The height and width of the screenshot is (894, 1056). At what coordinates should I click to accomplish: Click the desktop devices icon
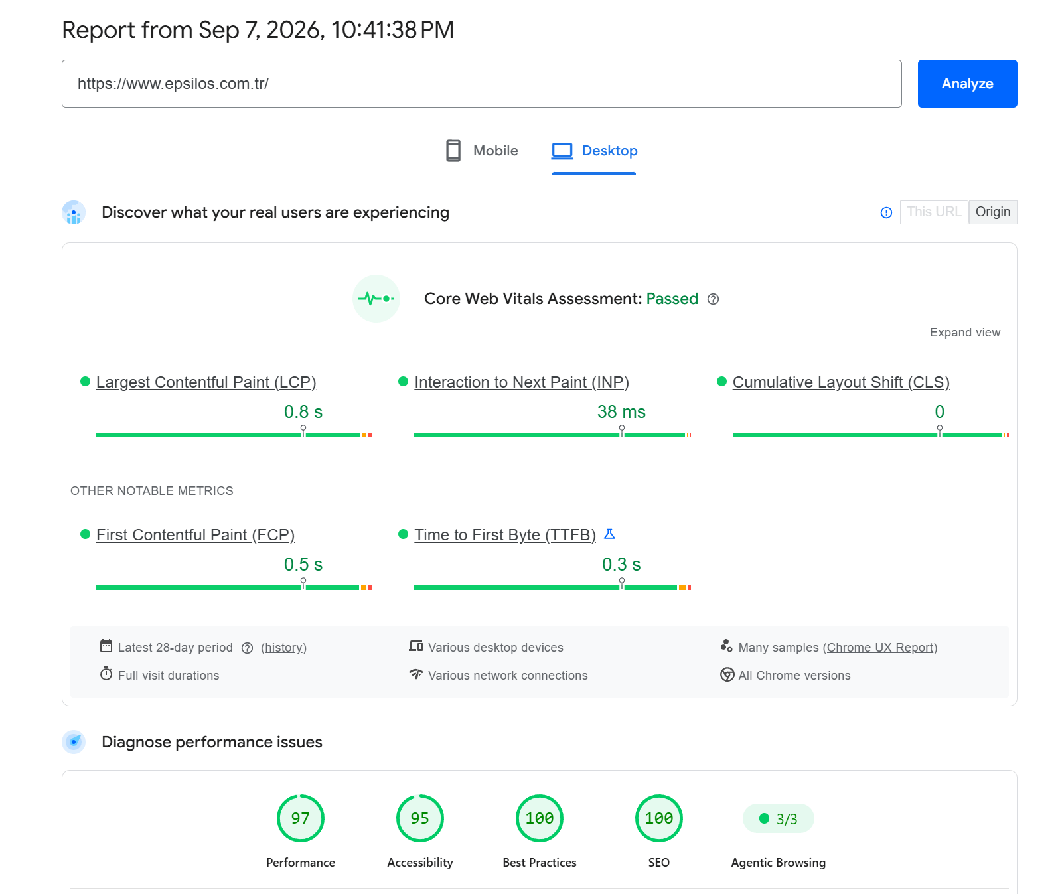416,646
